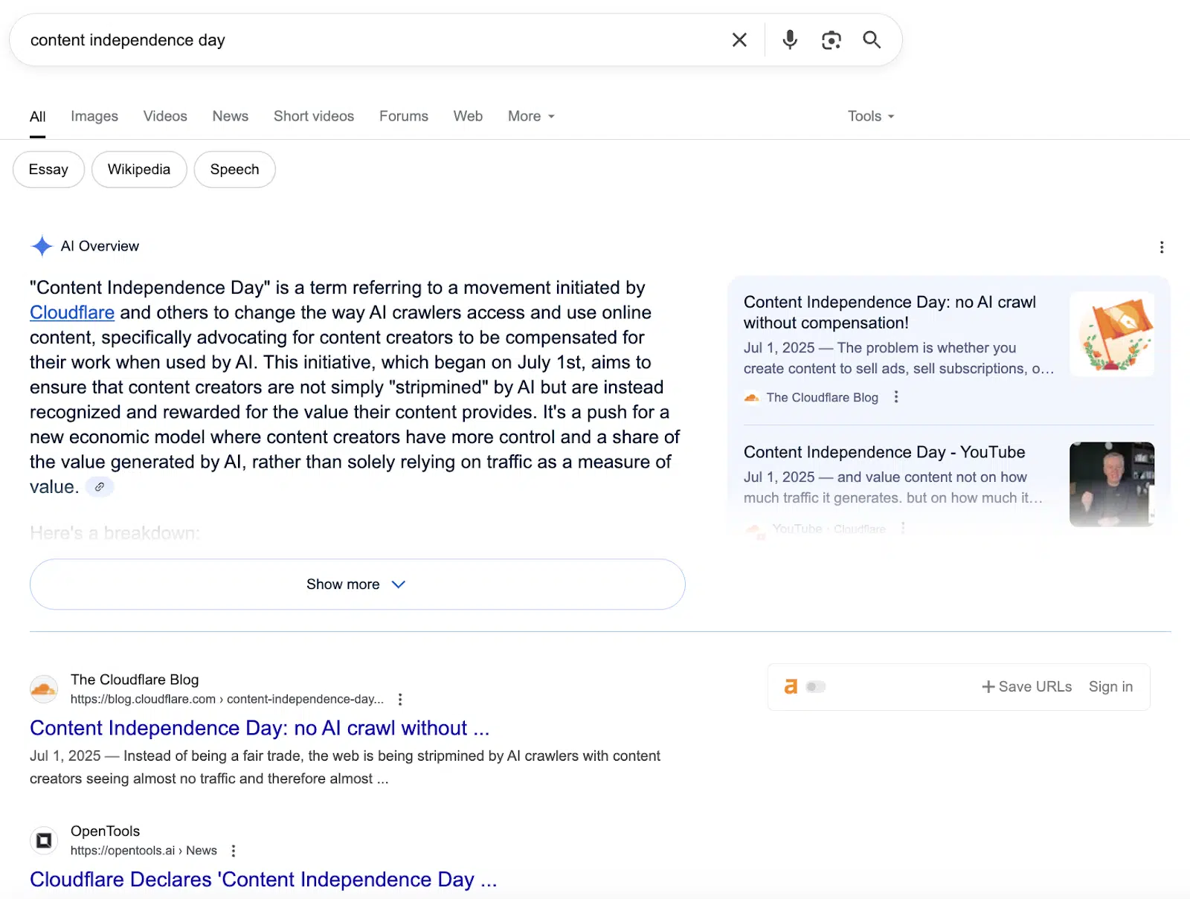Click the YouTube video thumbnail
This screenshot has width=1190, height=899.
1112,485
